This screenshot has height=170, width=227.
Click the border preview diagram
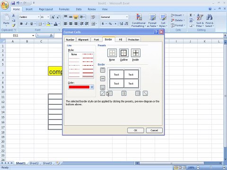[124, 79]
